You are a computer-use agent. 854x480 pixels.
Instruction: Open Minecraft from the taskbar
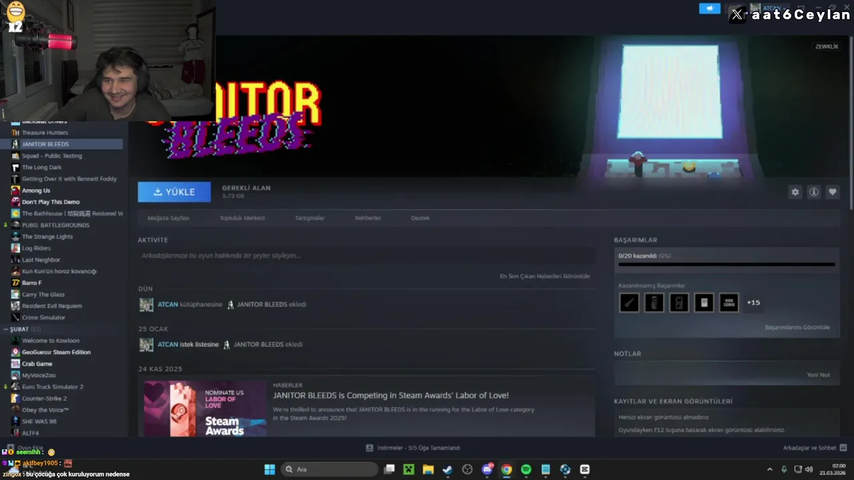pyautogui.click(x=409, y=469)
